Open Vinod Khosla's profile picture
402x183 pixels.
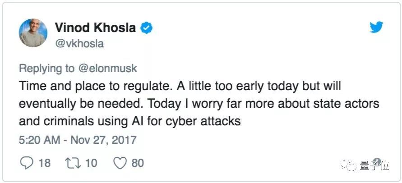click(x=34, y=34)
